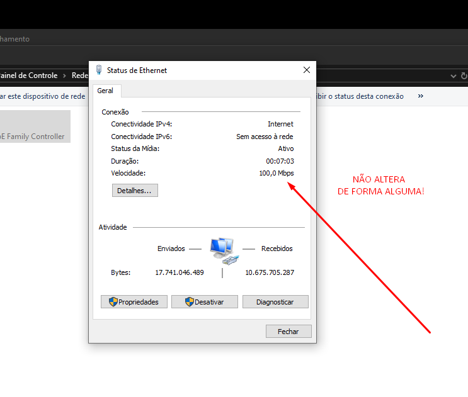Click the Sem acesso à rede value
Image resolution: width=468 pixels, height=397 pixels.
(x=265, y=137)
